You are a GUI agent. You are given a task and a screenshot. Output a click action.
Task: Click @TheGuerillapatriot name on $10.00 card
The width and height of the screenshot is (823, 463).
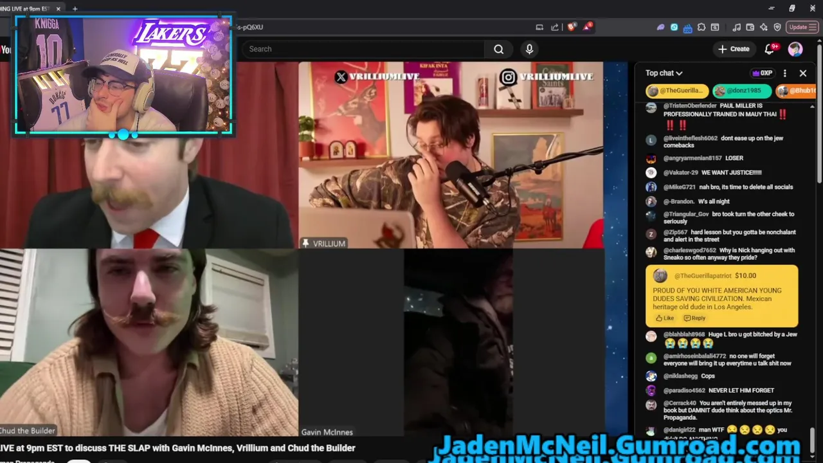[x=703, y=276]
